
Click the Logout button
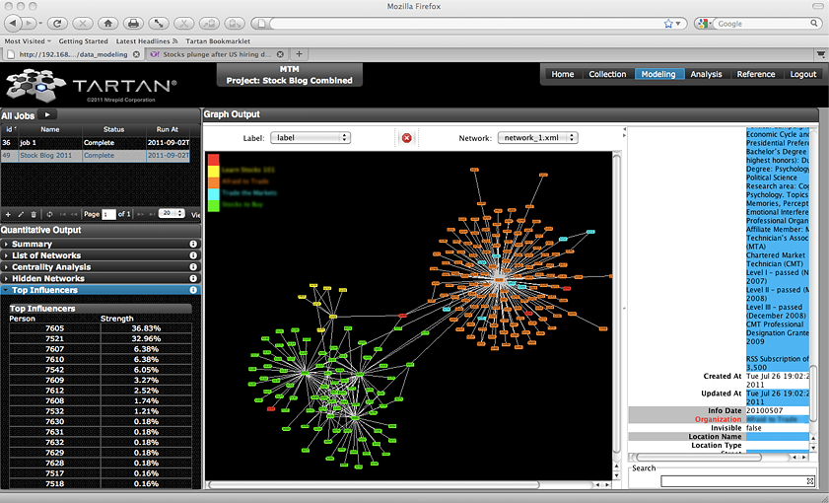tap(802, 74)
